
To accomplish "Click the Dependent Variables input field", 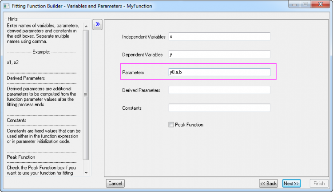I will point(219,54).
